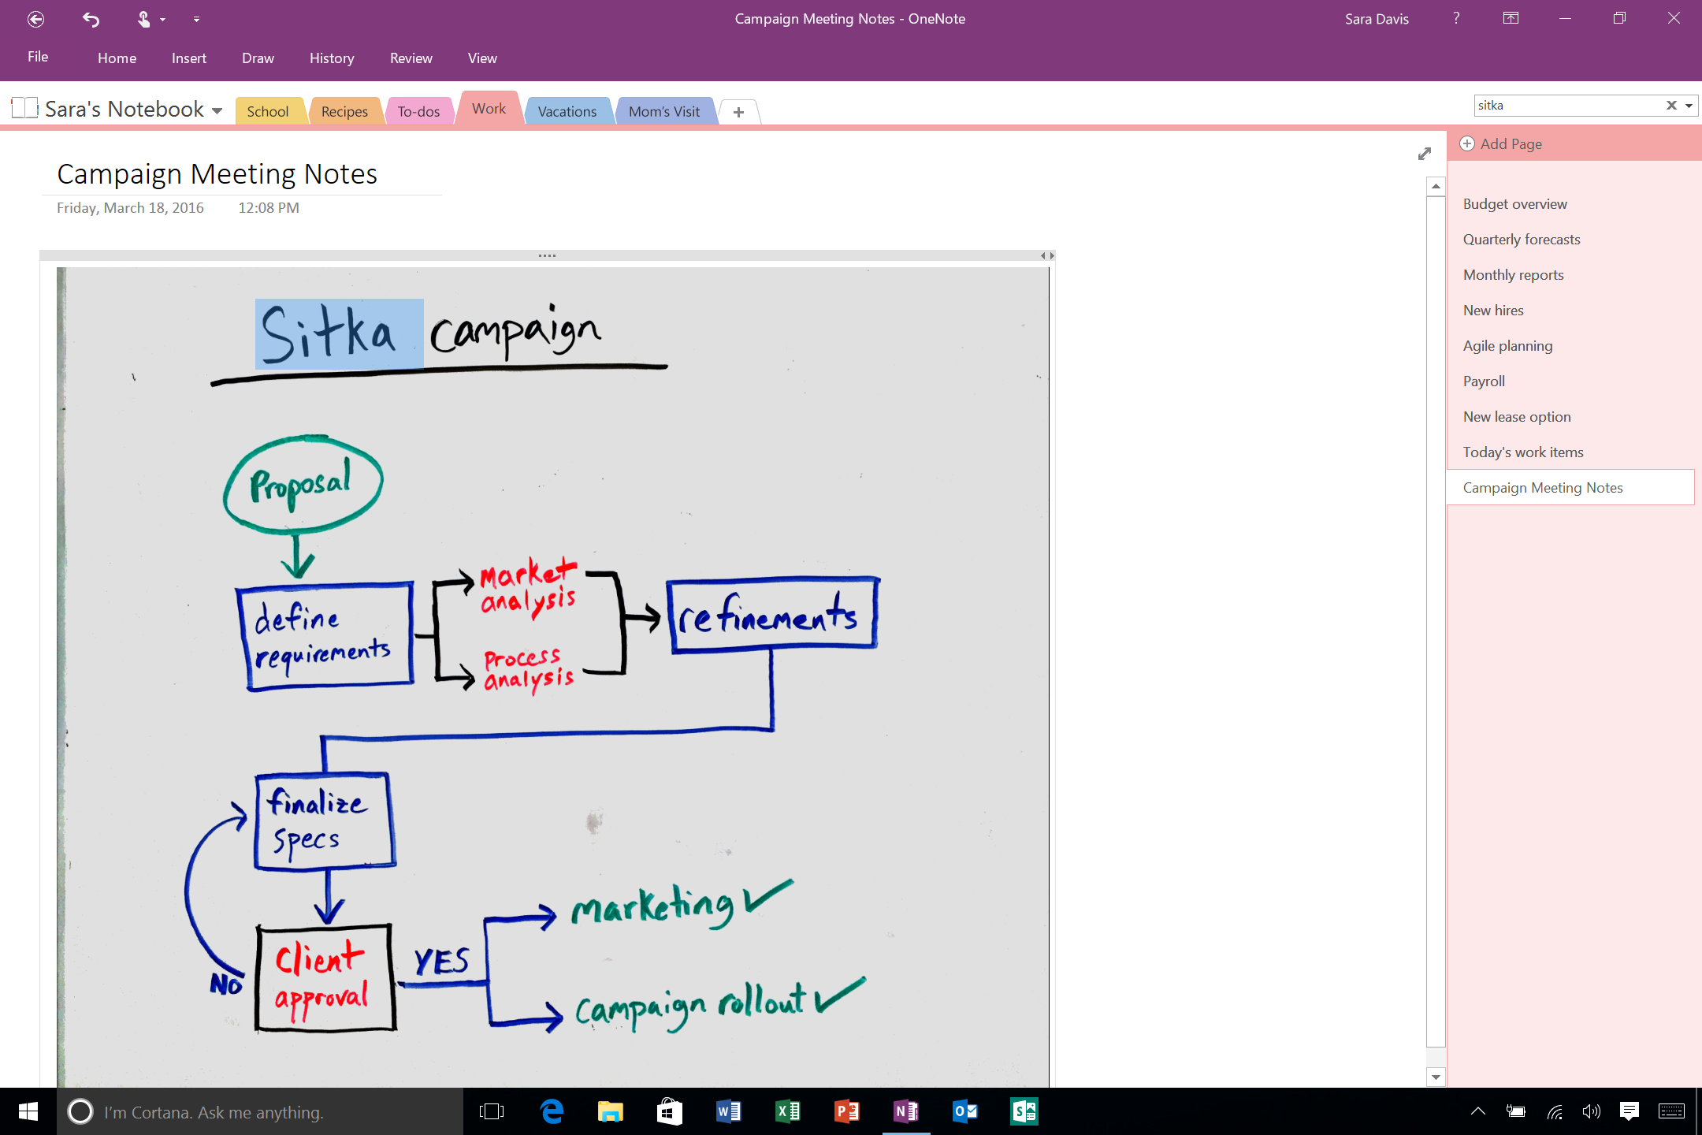This screenshot has width=1702, height=1135.
Task: Click Add Page button
Action: (1501, 143)
